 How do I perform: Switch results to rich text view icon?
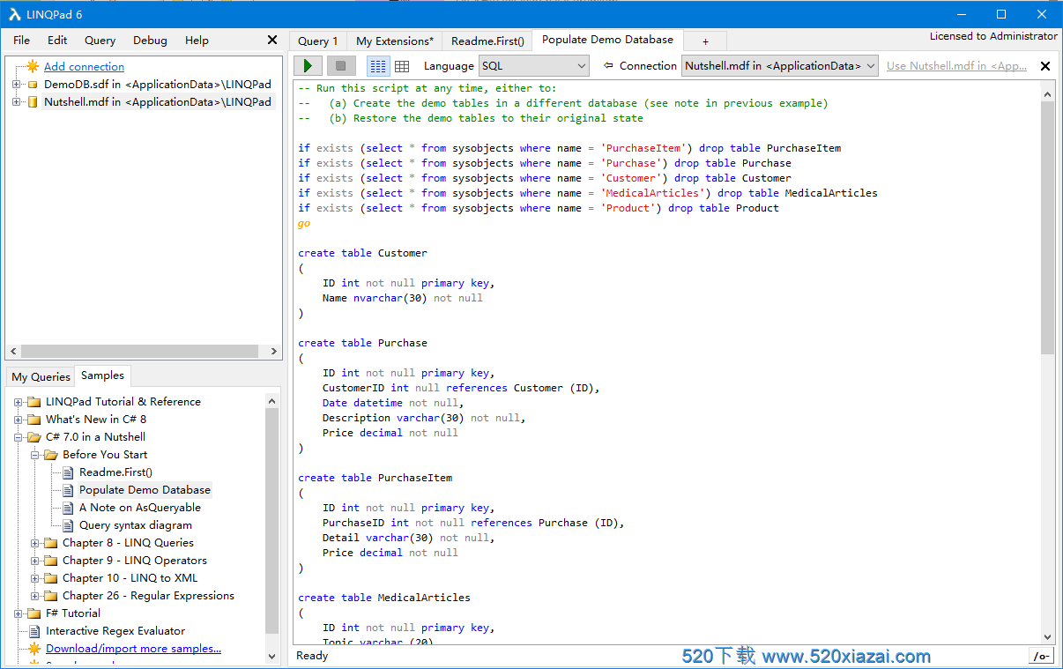(x=378, y=66)
